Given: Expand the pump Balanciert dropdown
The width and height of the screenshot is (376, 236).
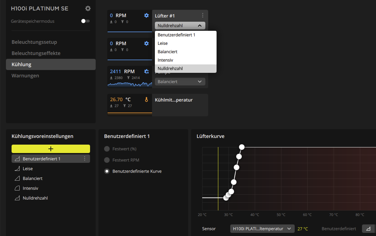Looking at the screenshot, I should tap(180, 82).
